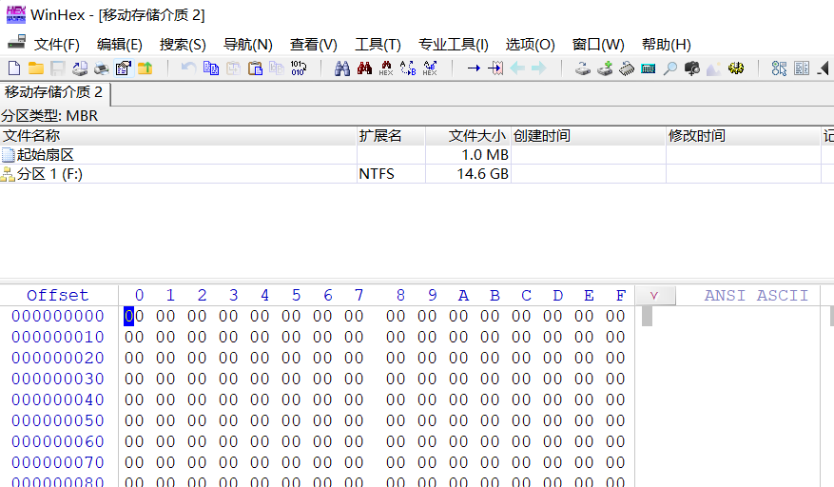Sort by the 文件大小 column header
834x487 pixels.
tap(468, 136)
